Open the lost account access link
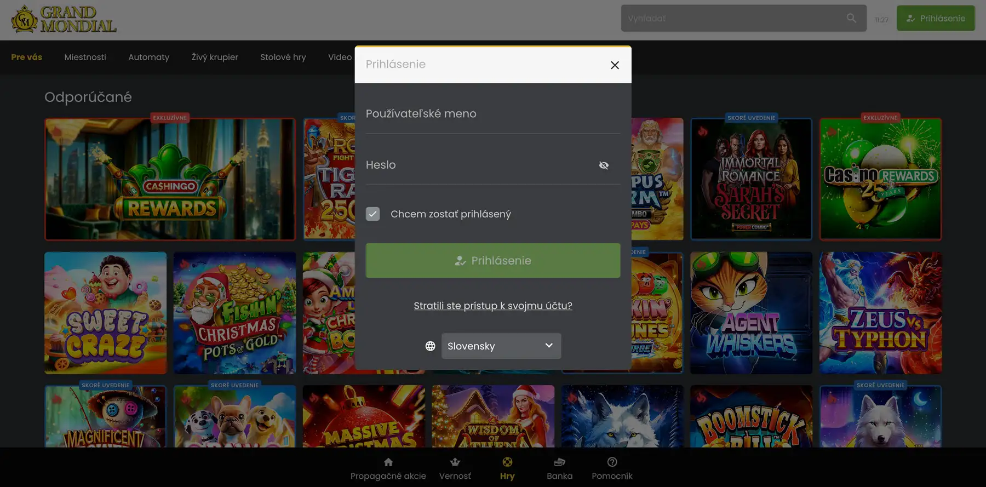Image resolution: width=986 pixels, height=487 pixels. click(493, 306)
